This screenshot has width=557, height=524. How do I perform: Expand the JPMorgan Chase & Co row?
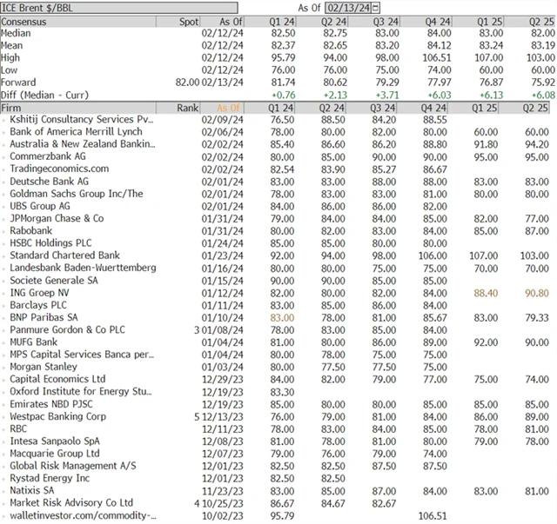click(4, 219)
